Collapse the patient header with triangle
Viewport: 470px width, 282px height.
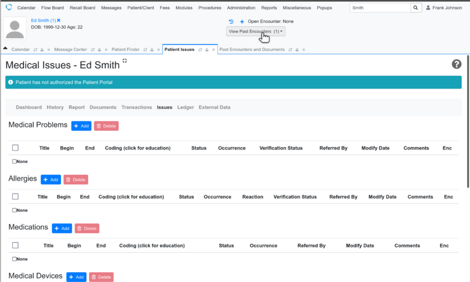(x=5, y=48)
